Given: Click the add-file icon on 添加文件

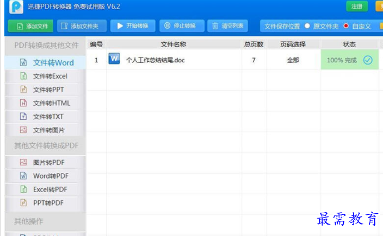Looking at the screenshot, I should (x=20, y=26).
